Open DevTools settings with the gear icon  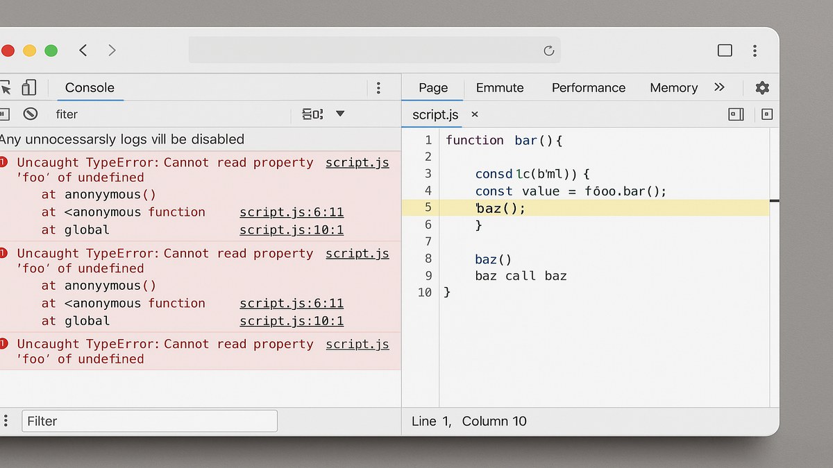[762, 87]
